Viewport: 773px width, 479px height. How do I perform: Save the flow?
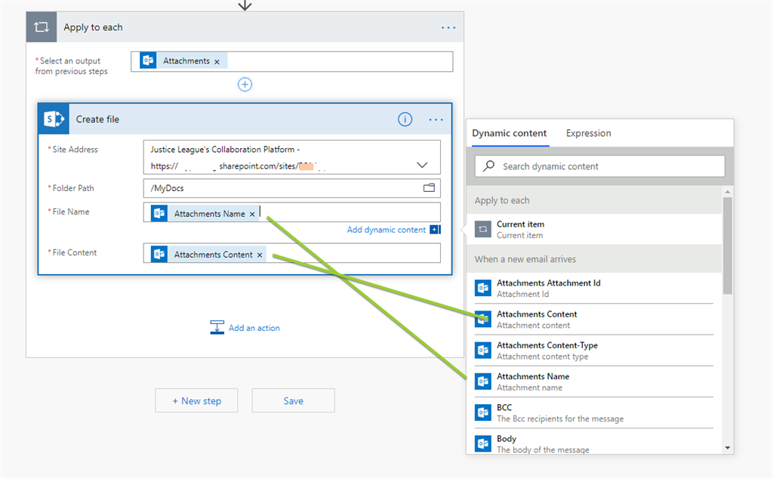(x=293, y=400)
